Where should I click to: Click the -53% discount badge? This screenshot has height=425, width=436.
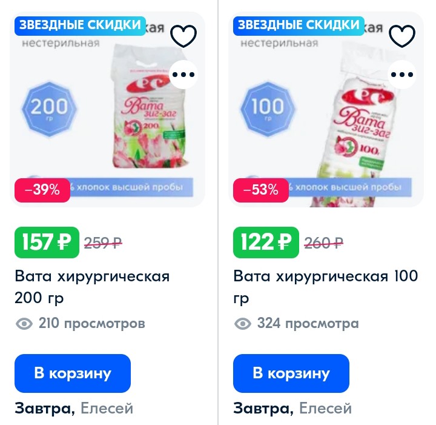[x=261, y=190]
